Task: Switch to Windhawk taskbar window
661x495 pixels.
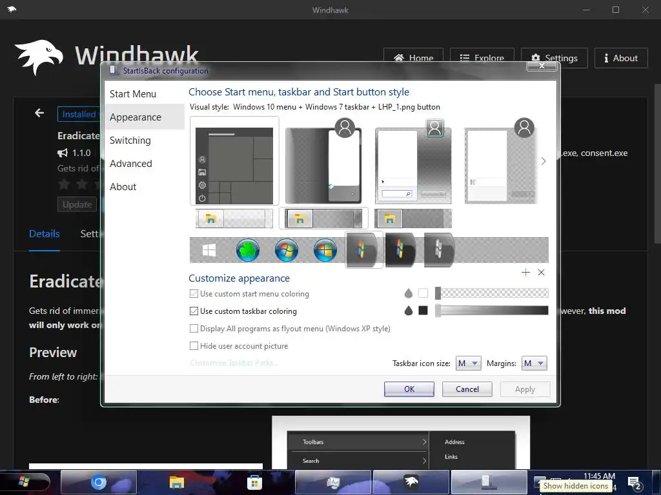Action: click(x=411, y=482)
